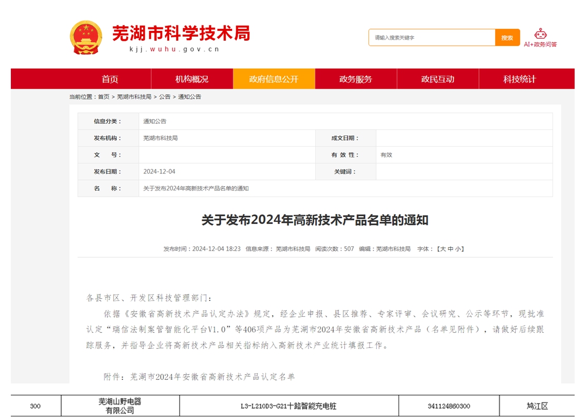Image resolution: width=586 pixels, height=418 pixels.
Task: Click 芜湖市科技局 in the 发布机构 row
Action: pos(160,138)
